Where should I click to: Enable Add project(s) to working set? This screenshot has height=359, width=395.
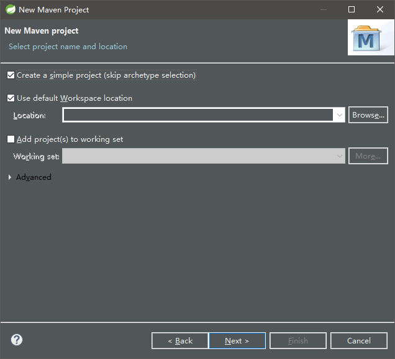point(11,139)
